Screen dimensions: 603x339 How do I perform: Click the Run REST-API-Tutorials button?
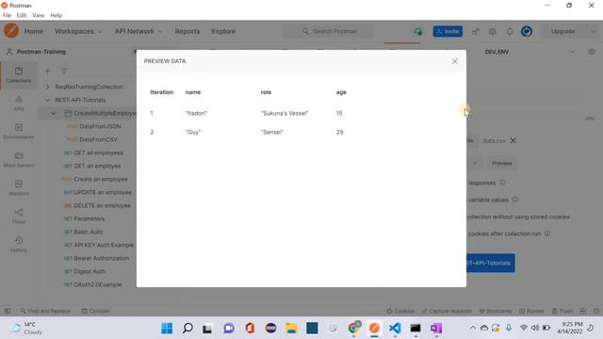pos(490,263)
